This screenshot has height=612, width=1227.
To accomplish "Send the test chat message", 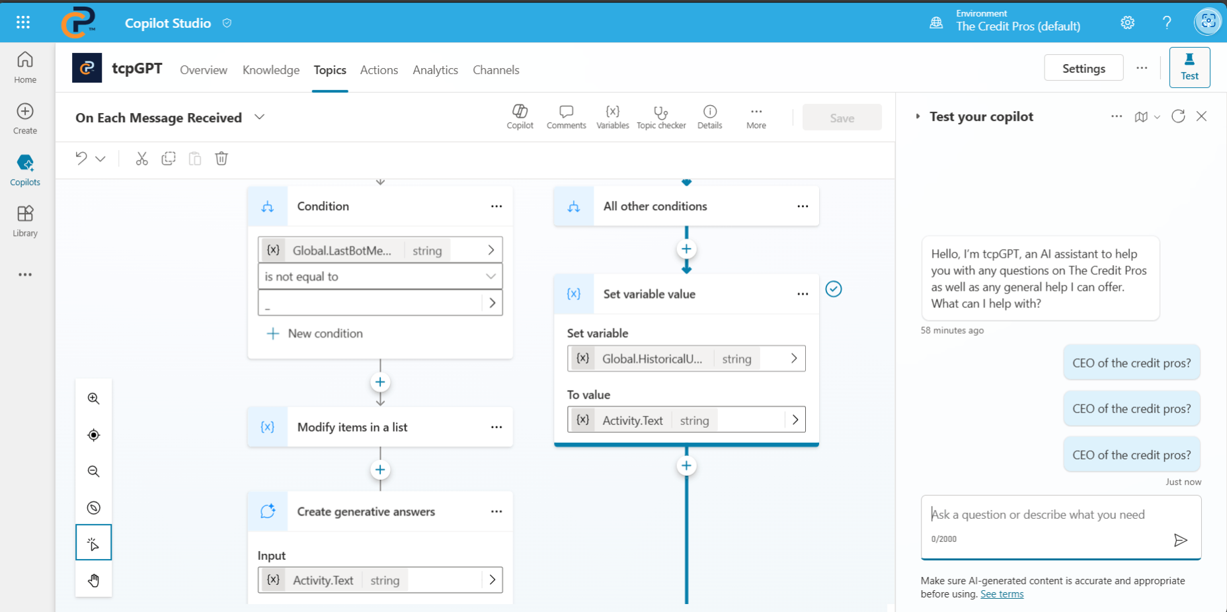I will (x=1181, y=540).
